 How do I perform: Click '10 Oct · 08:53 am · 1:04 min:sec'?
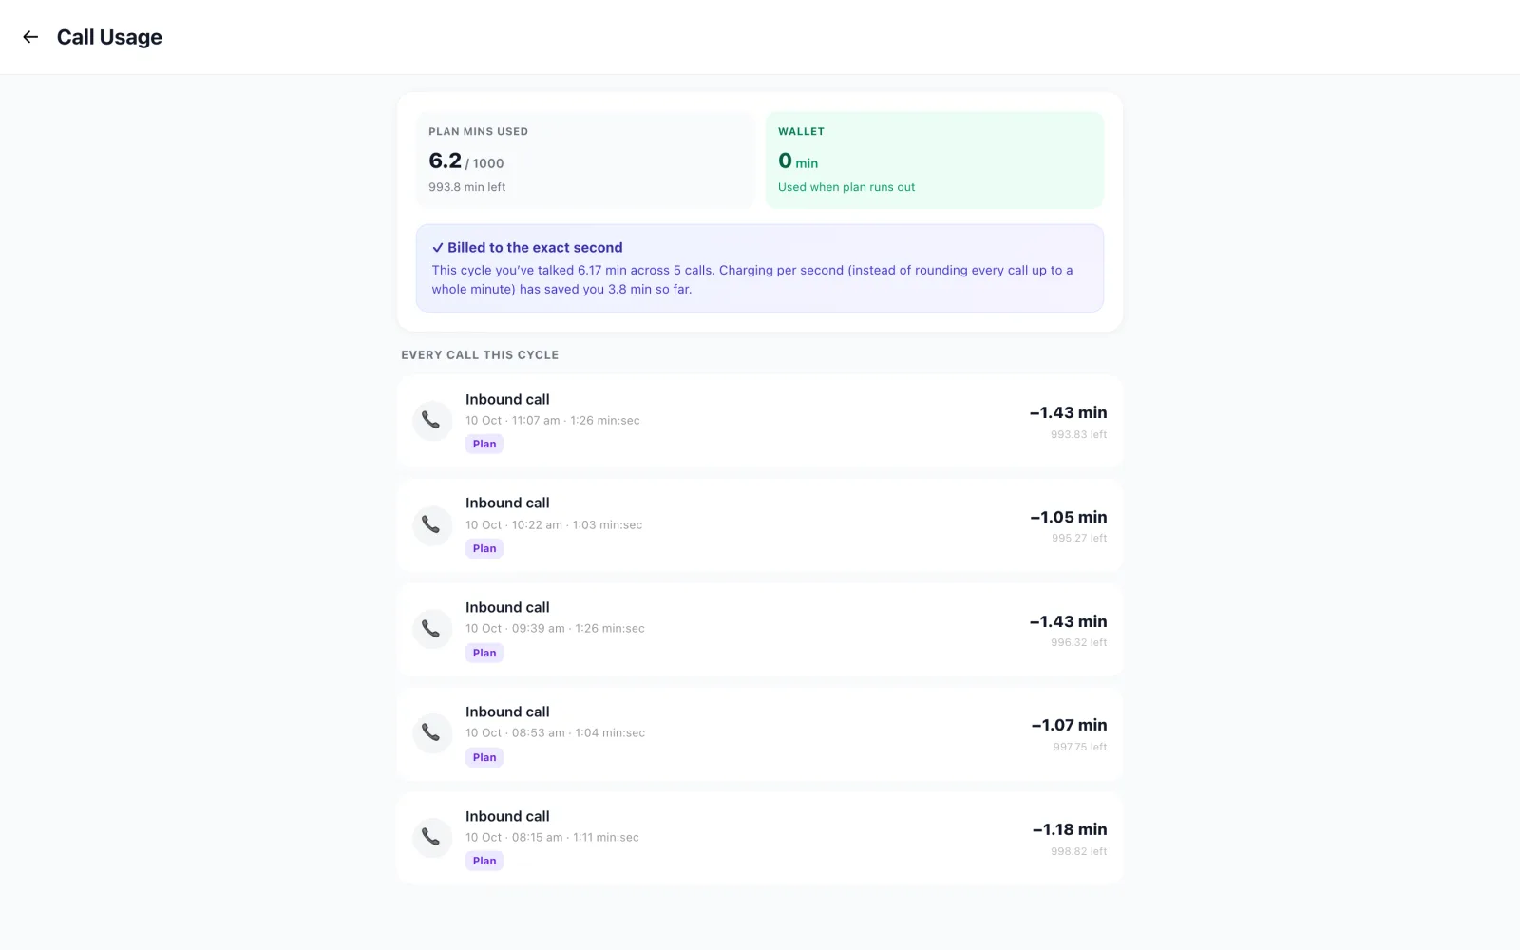tap(555, 733)
